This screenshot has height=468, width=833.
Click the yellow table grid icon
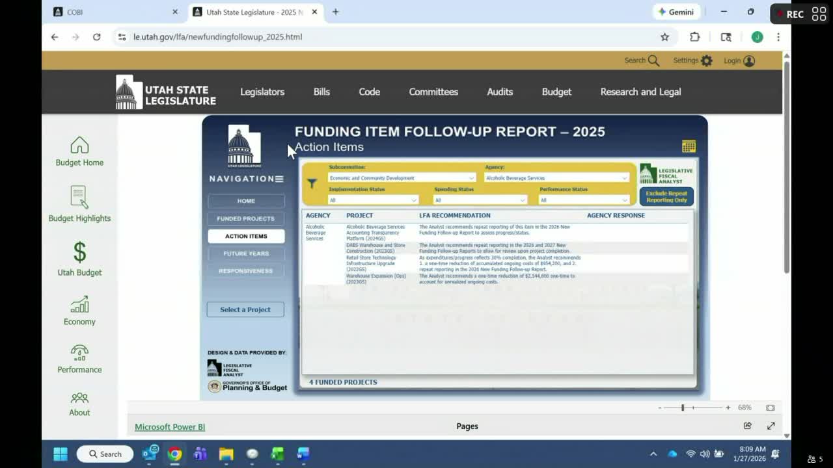(x=689, y=146)
